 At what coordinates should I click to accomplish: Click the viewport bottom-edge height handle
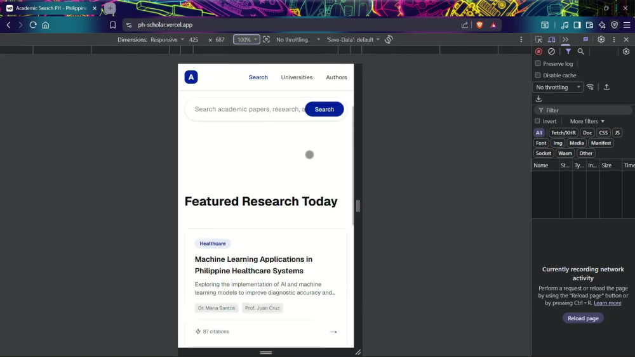[x=265, y=353]
